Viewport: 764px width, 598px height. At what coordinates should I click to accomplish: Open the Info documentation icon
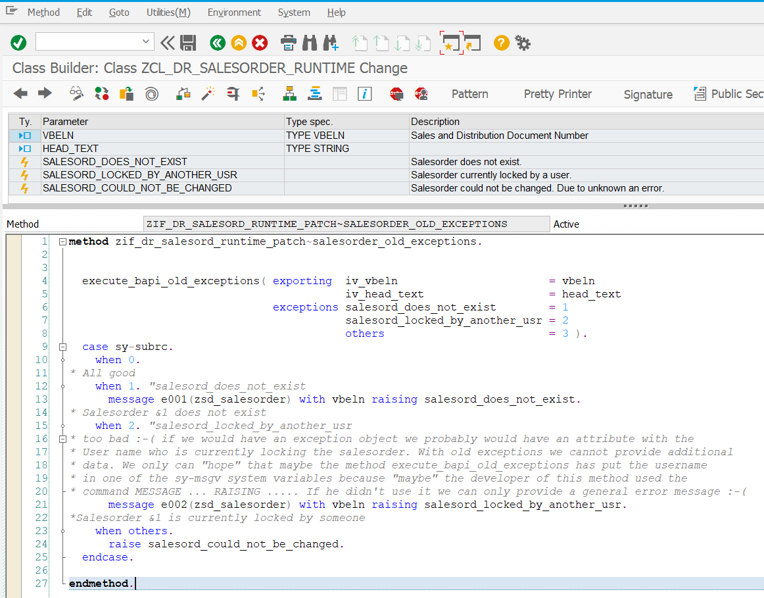[364, 93]
